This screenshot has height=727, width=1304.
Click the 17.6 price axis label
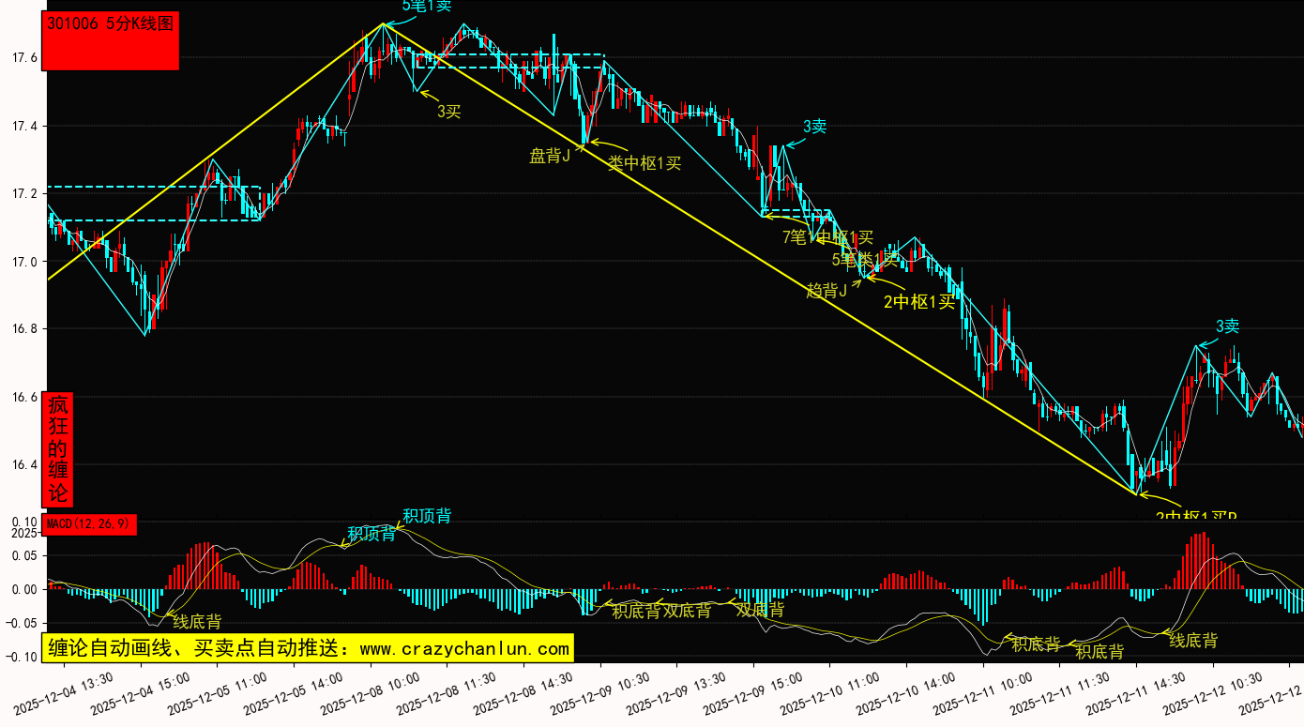coord(23,58)
